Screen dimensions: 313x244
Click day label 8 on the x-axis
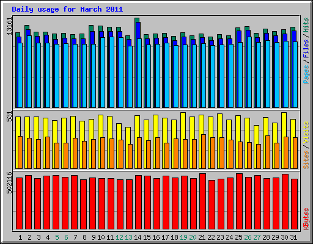(84, 237)
